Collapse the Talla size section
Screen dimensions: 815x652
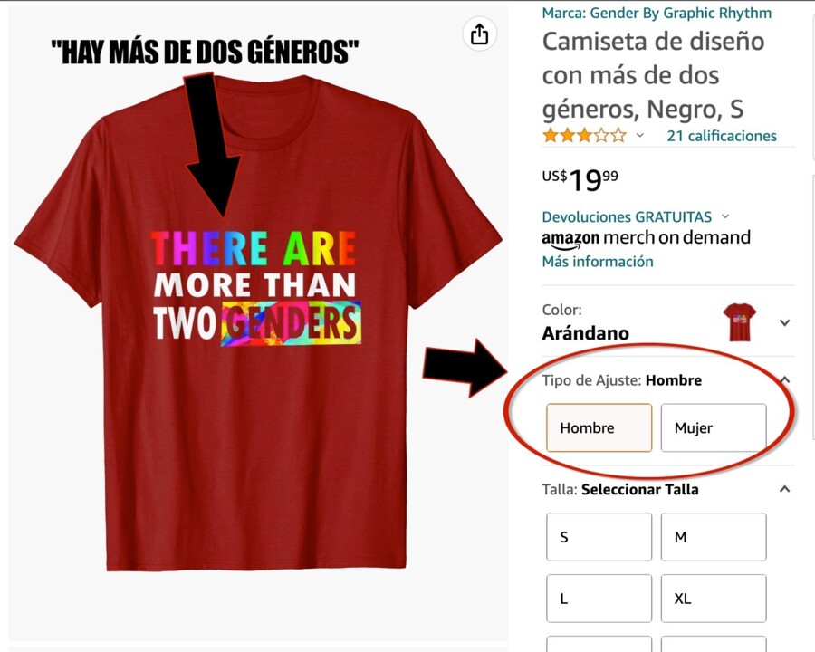coord(785,489)
